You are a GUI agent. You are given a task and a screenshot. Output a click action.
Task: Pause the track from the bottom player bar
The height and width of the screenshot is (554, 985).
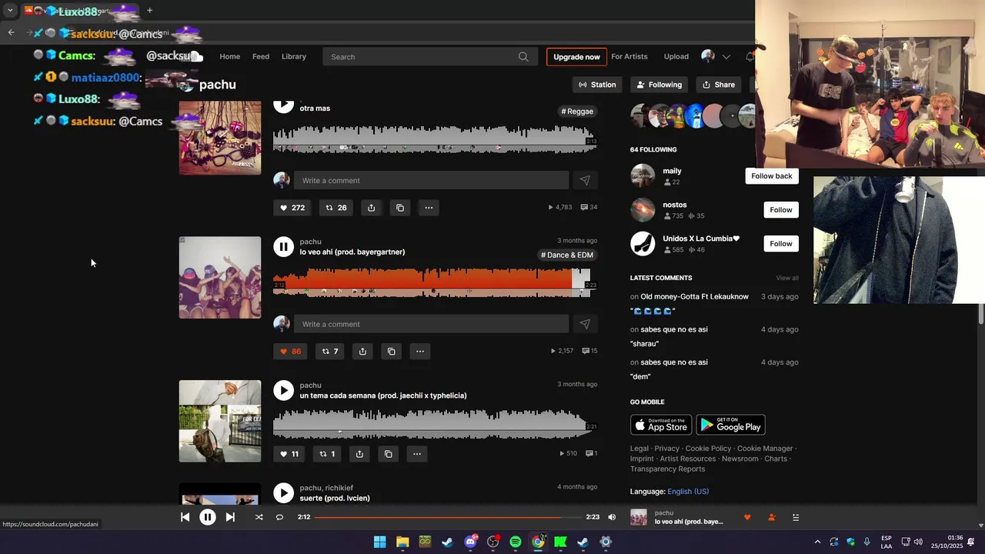click(x=208, y=517)
